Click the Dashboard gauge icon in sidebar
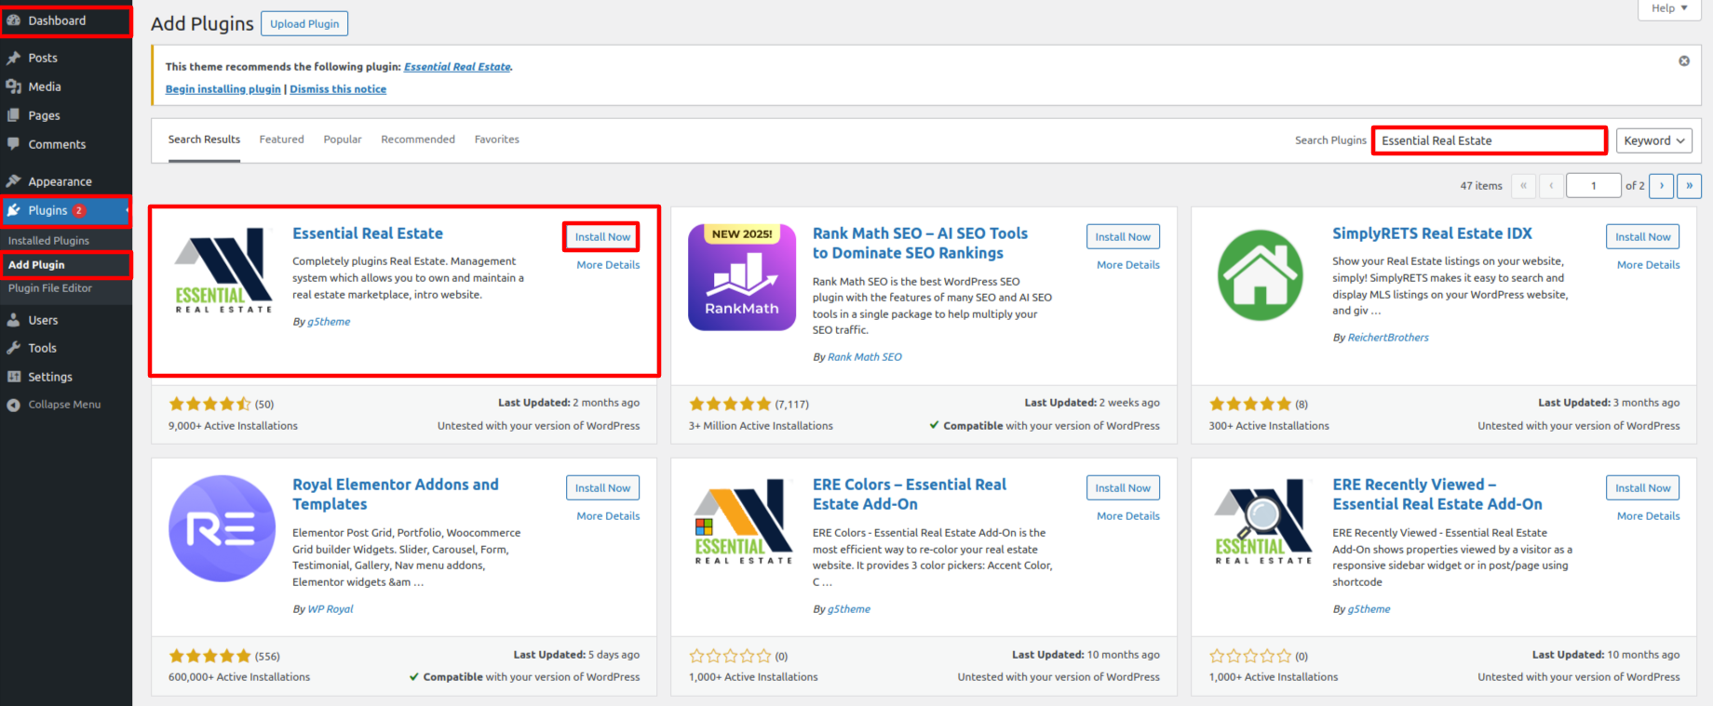The height and width of the screenshot is (706, 1713). 14,20
